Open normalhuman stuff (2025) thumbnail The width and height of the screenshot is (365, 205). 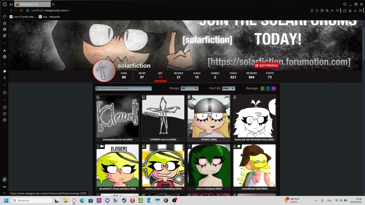[254, 165]
